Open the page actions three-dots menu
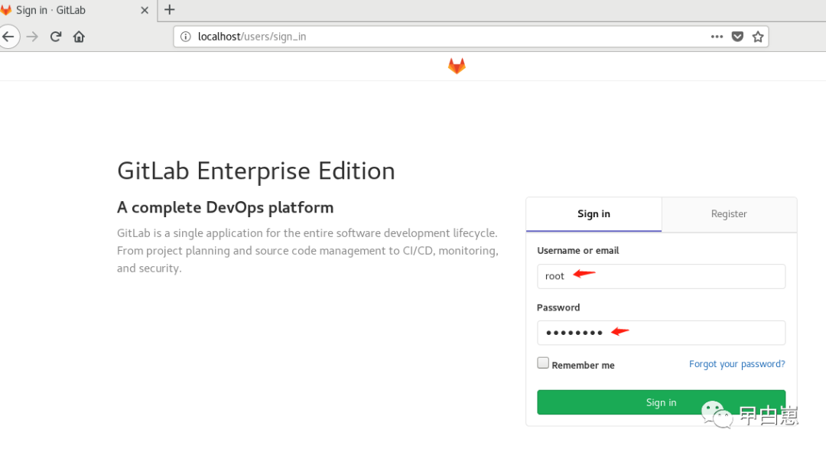 pos(717,37)
